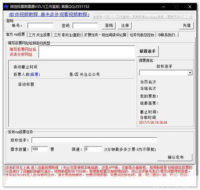Image resolution: width=200 pixels, height=190 pixels.
Task: Click the 确认发布 confirm publish button
Action: [175, 157]
